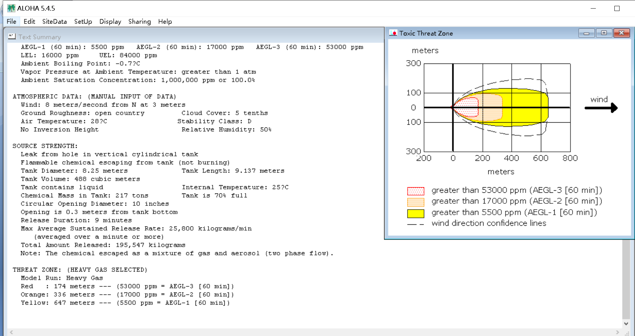Maximize the Toxic Threat Zone window

604,33
